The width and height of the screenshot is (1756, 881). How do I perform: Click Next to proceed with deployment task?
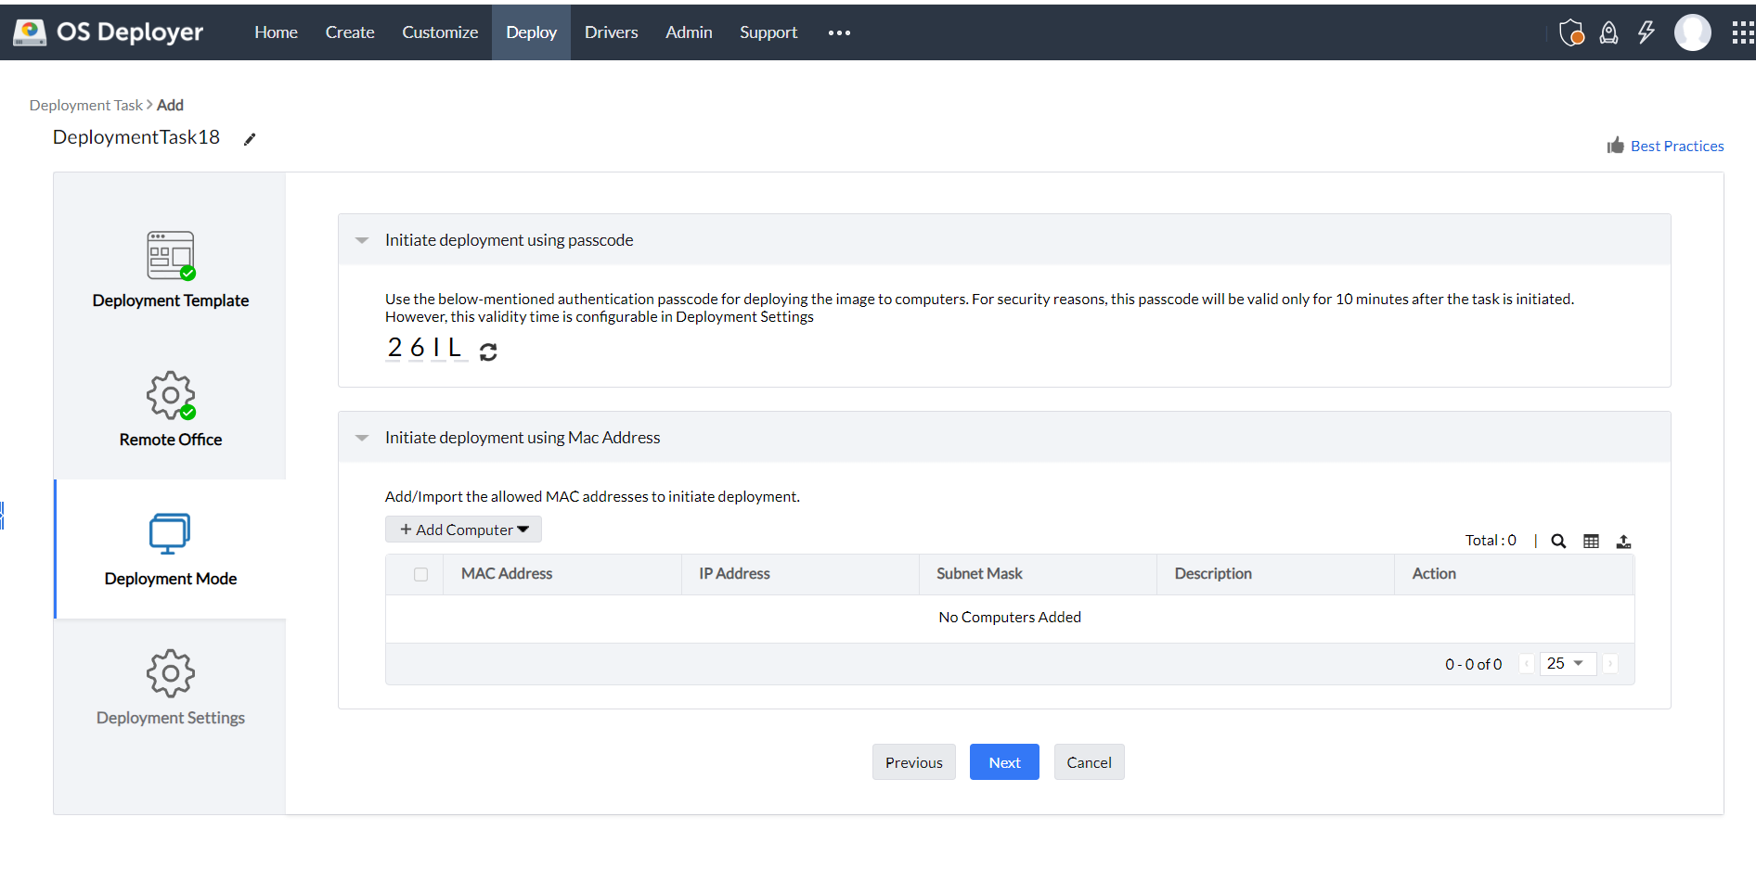[x=1003, y=761]
